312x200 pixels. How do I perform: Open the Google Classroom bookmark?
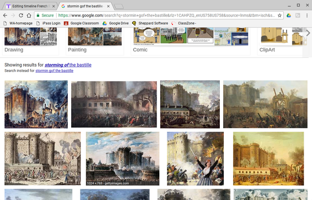[81, 23]
